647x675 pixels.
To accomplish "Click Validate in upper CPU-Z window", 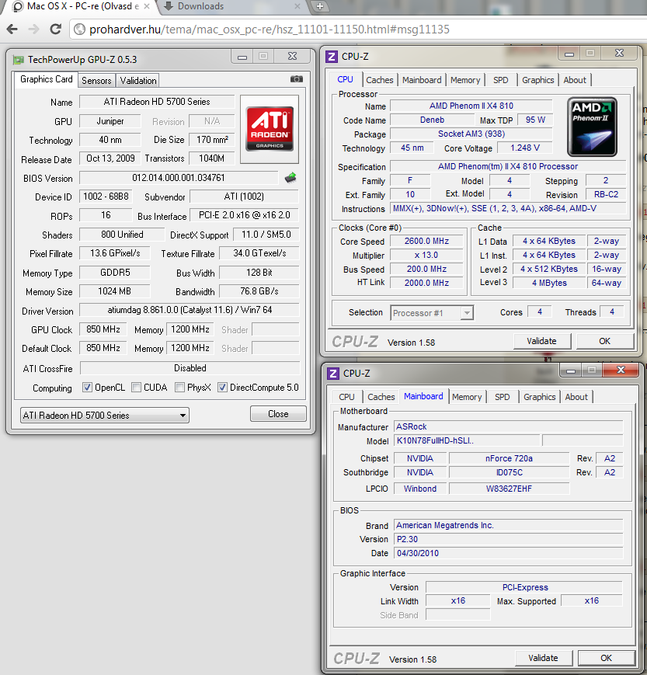I will point(542,341).
